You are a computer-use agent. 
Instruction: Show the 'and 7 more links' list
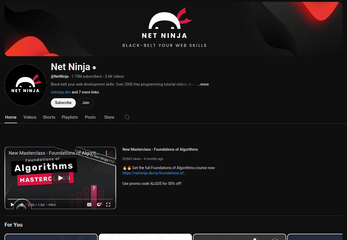pos(85,92)
